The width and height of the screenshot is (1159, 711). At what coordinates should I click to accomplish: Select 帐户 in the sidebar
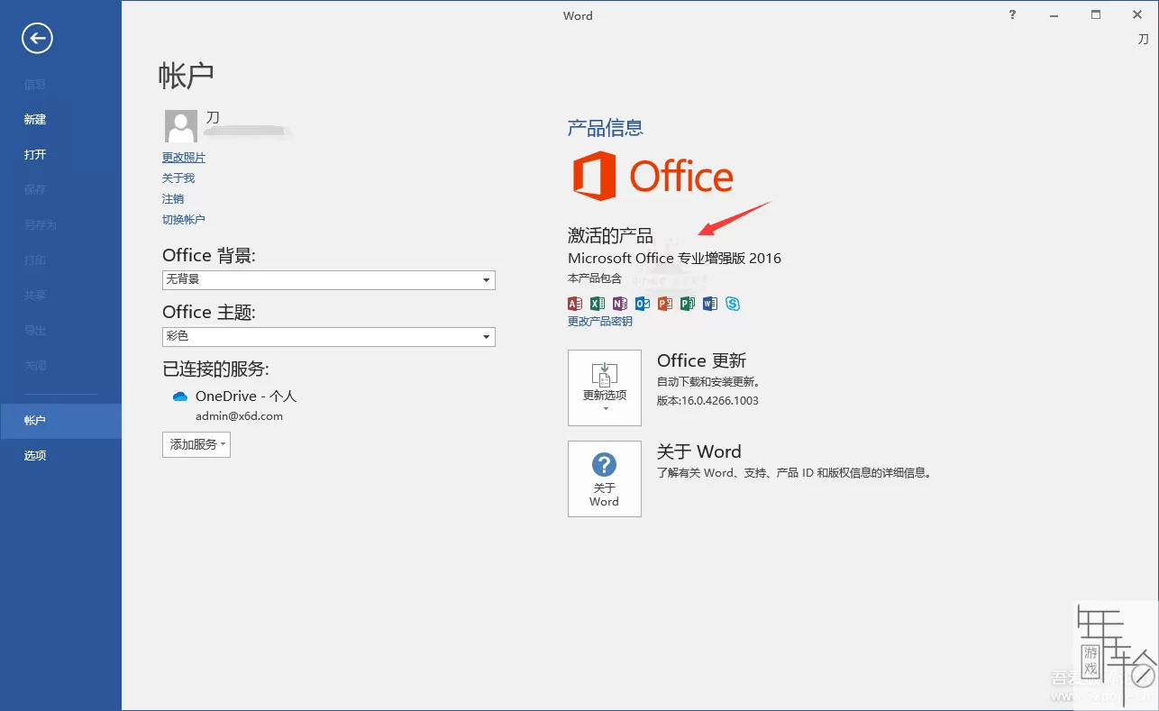(60, 421)
